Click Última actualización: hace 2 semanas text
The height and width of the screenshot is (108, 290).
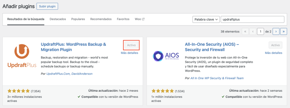(x=256, y=91)
